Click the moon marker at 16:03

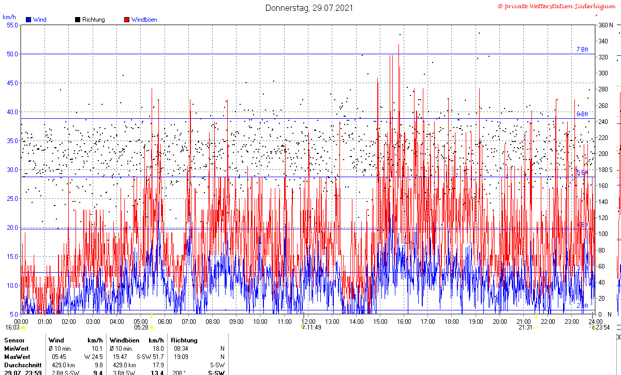click(23, 327)
